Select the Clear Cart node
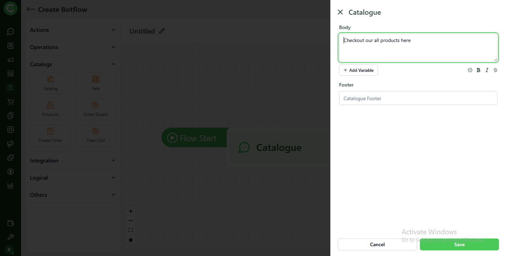Screen dimensions: 506x256 (x=95, y=135)
